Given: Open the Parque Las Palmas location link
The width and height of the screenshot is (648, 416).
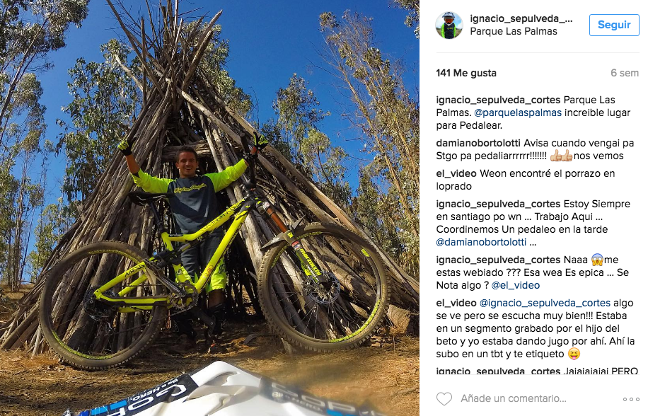Looking at the screenshot, I should pos(514,31).
